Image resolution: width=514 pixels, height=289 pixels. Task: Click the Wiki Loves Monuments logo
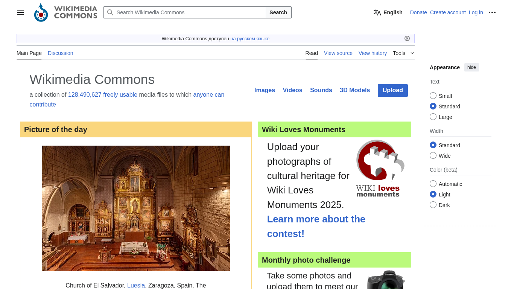[380, 169]
